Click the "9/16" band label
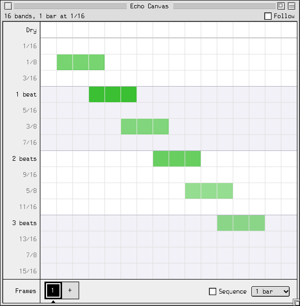The image size is (300, 306). (30, 175)
